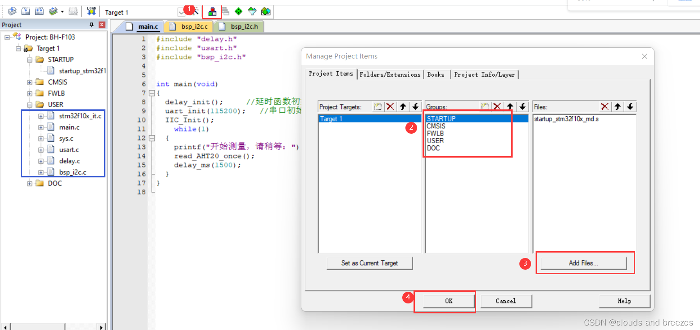Select main.c in the project tree

pyautogui.click(x=69, y=127)
